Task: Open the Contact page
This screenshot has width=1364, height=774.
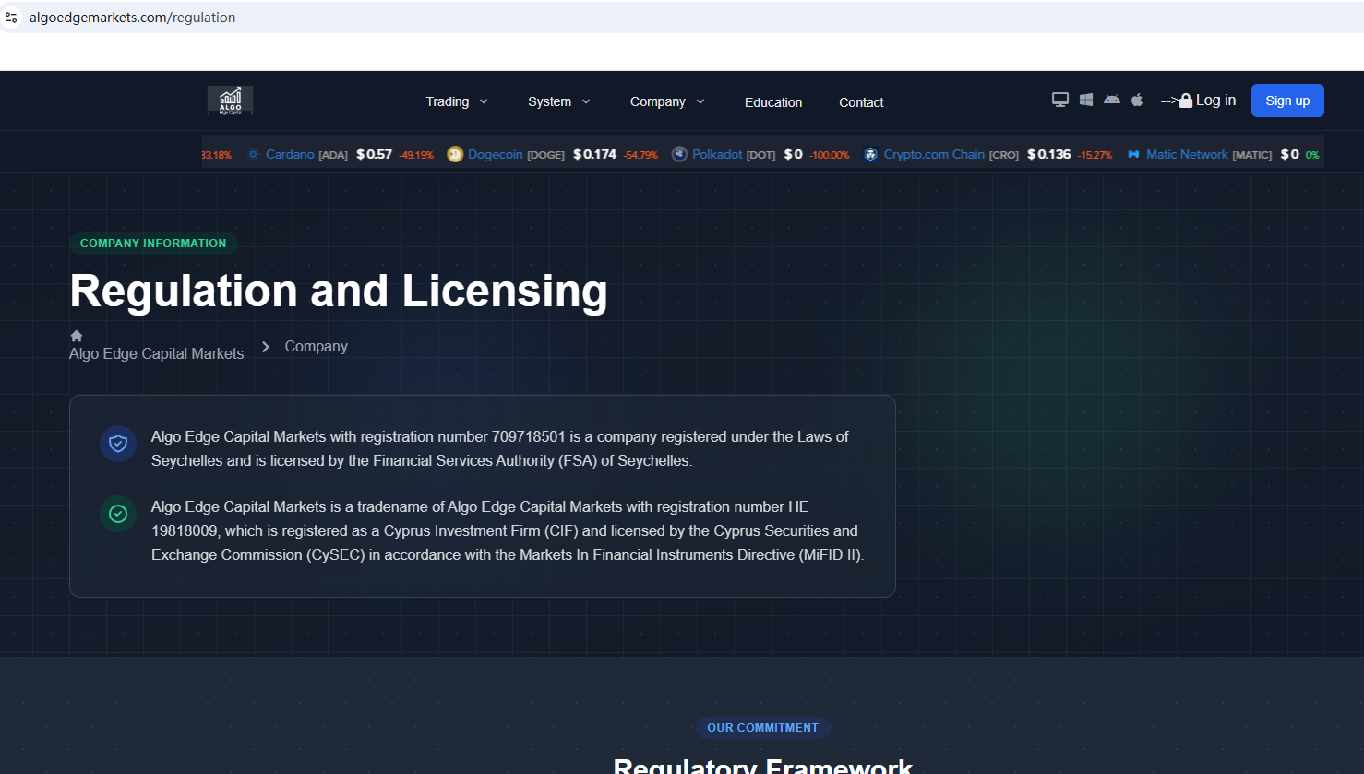Action: (861, 102)
